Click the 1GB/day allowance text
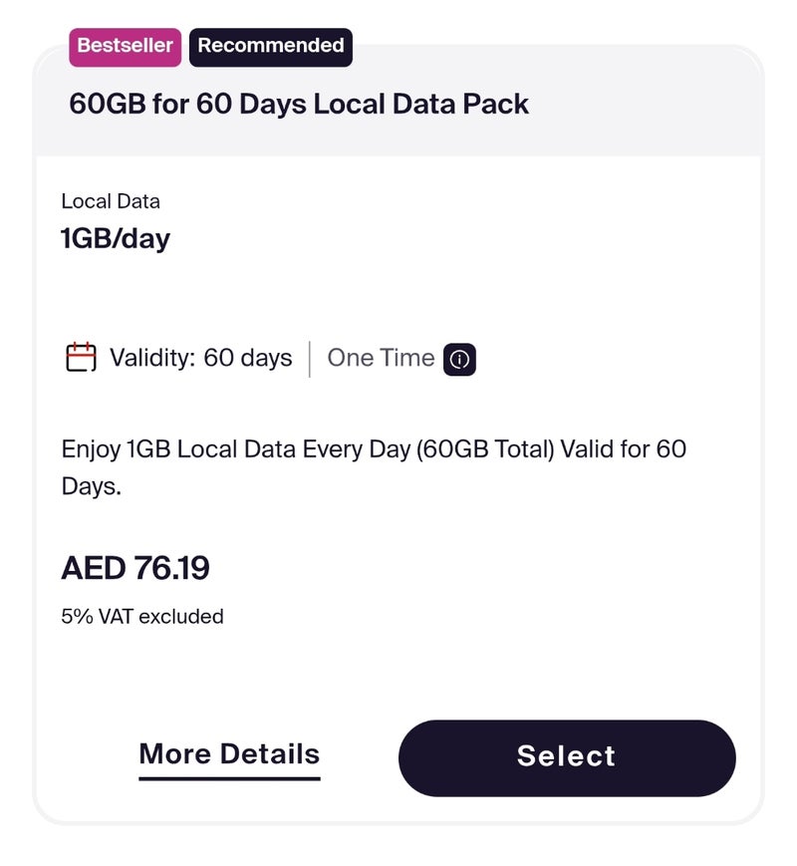 click(x=116, y=239)
